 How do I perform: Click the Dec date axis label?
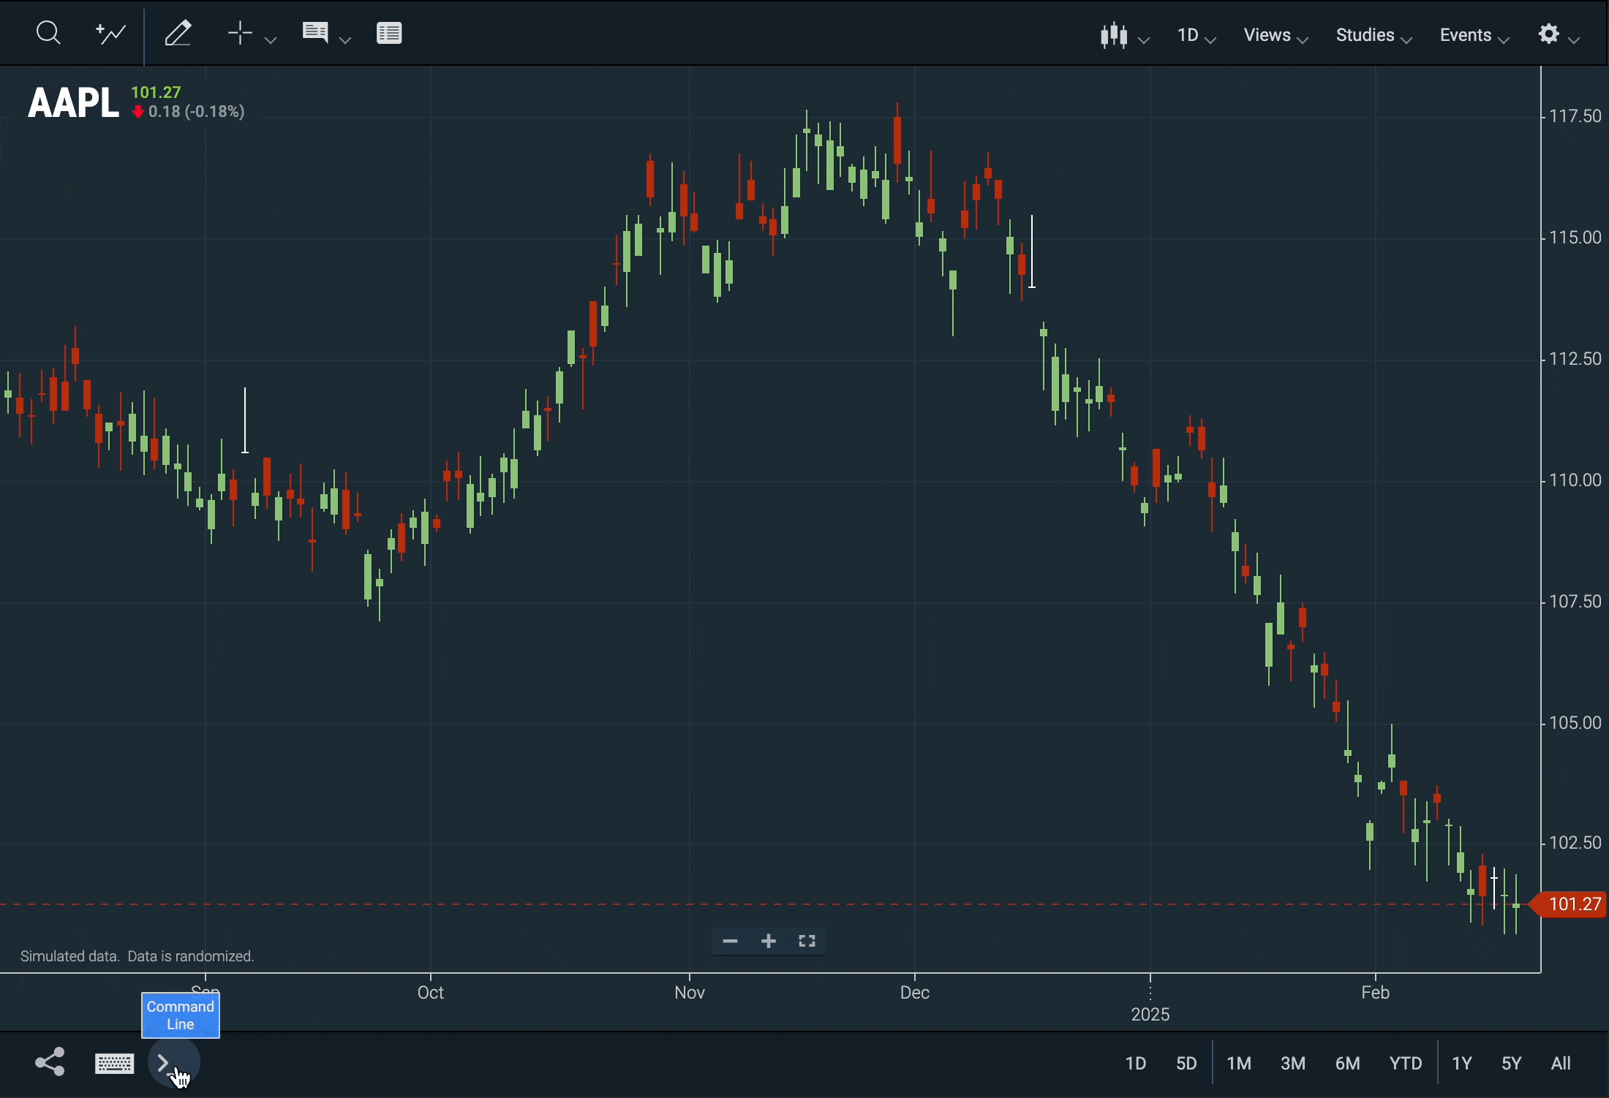[916, 993]
